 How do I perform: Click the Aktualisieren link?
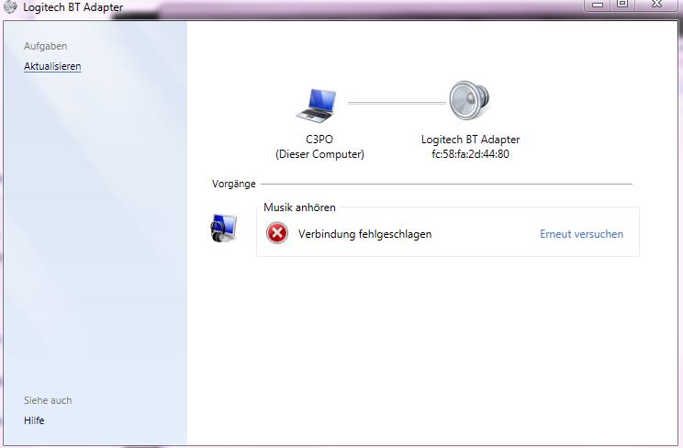pos(52,66)
